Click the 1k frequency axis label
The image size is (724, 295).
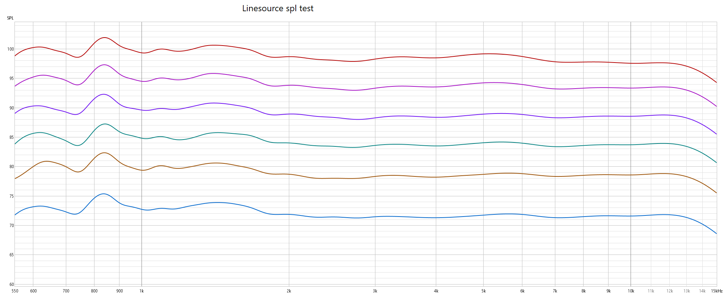(x=142, y=291)
